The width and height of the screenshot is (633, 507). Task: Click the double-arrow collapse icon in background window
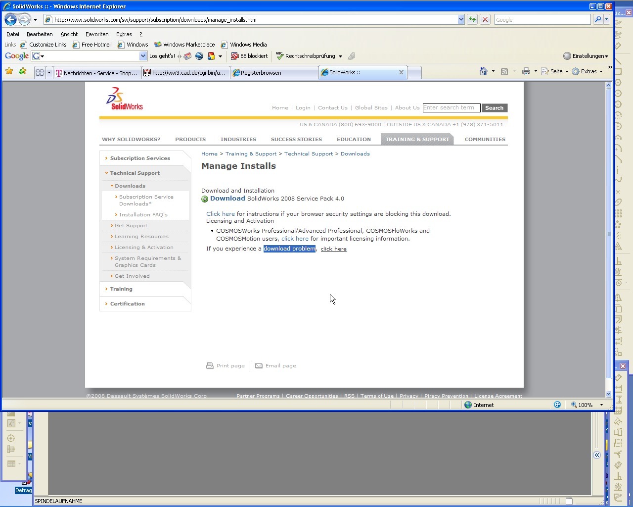click(597, 455)
